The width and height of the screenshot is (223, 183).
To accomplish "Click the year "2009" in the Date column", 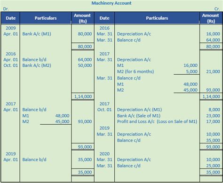I will [11, 28].
